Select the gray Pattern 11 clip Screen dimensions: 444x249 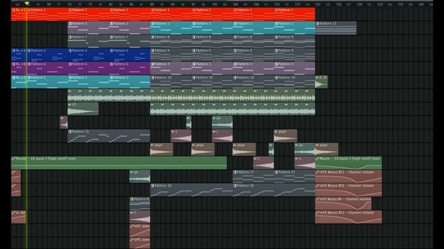(x=336, y=28)
